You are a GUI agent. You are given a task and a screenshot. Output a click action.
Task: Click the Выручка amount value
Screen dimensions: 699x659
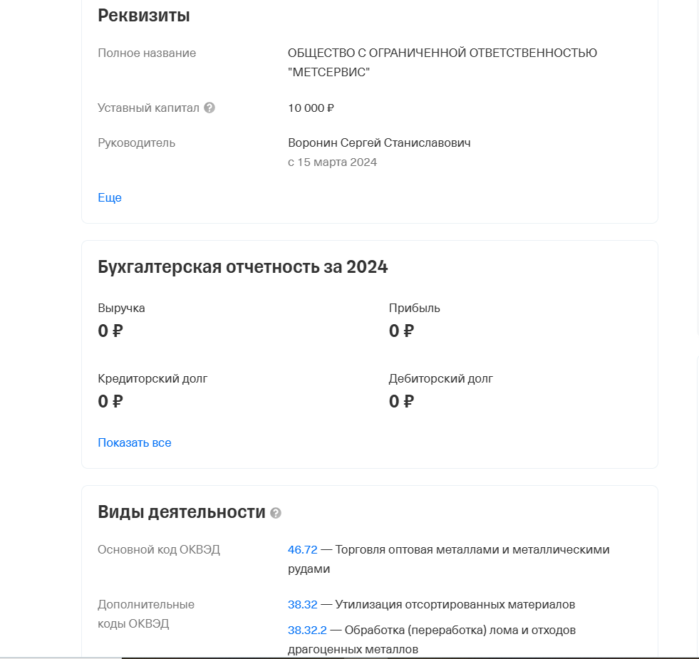coord(110,331)
